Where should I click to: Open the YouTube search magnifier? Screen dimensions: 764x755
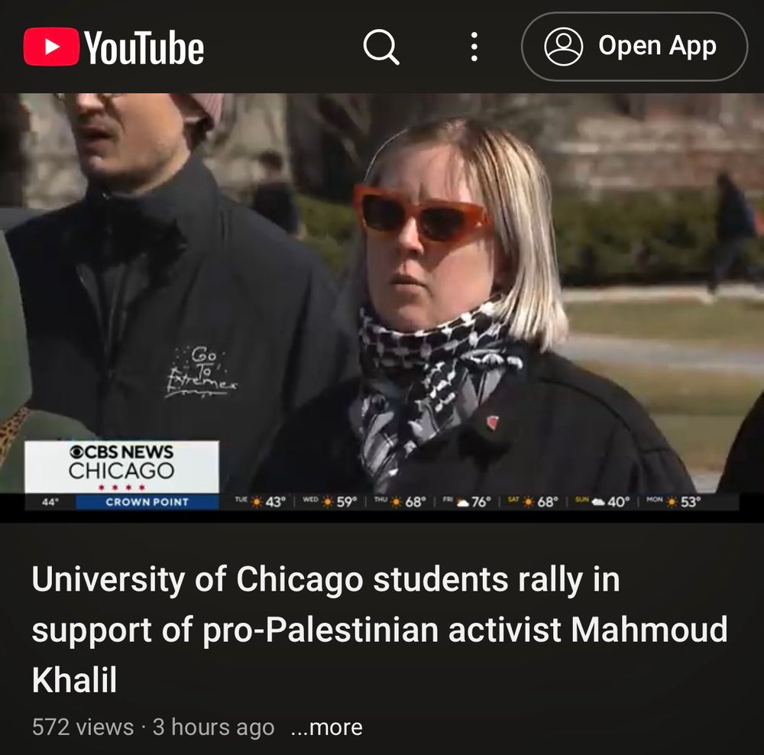[x=381, y=47]
